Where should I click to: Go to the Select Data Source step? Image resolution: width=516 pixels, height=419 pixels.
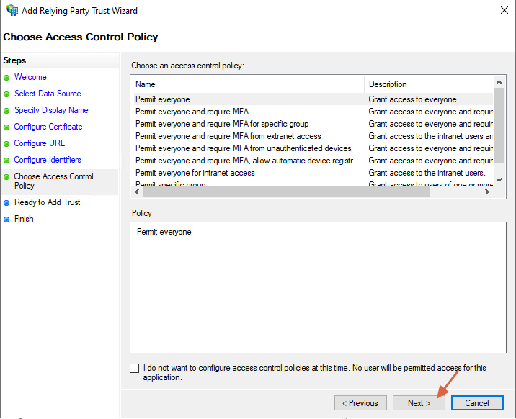(48, 94)
